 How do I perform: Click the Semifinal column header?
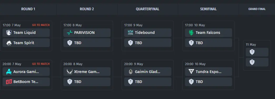(x=208, y=9)
